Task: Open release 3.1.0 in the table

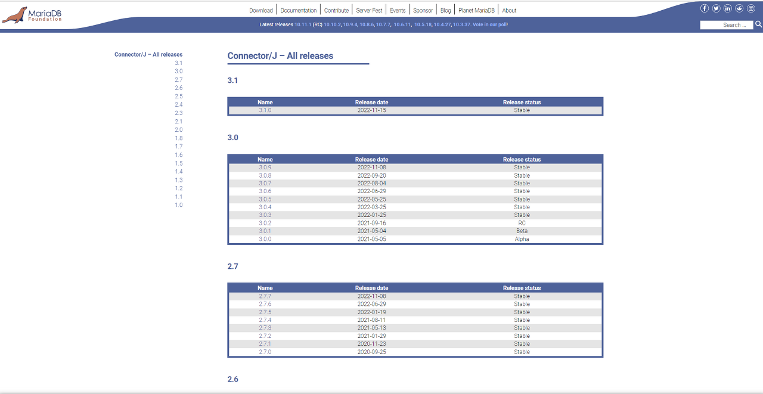Action: click(265, 110)
